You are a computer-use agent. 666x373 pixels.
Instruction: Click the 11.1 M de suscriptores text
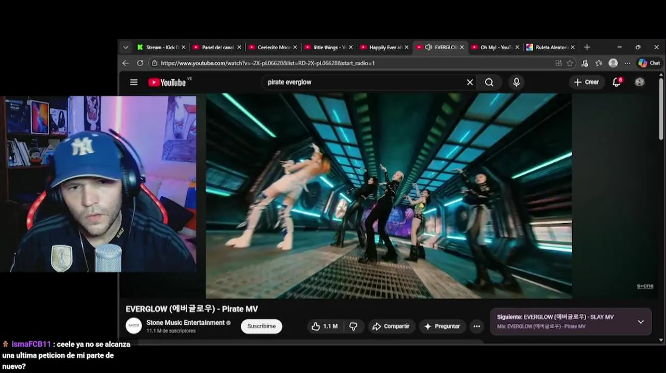tap(171, 331)
